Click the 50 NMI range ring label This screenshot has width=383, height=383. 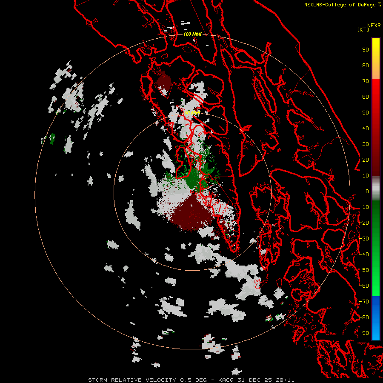coord(192,113)
